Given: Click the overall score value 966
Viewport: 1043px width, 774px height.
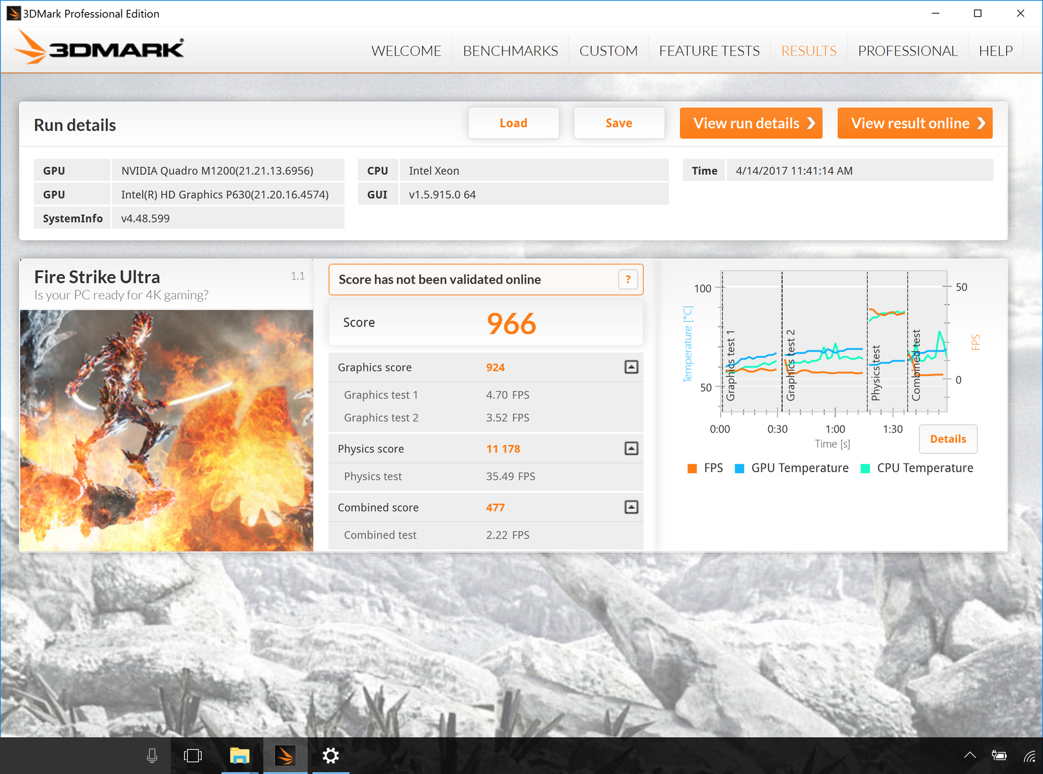Looking at the screenshot, I should (x=512, y=323).
